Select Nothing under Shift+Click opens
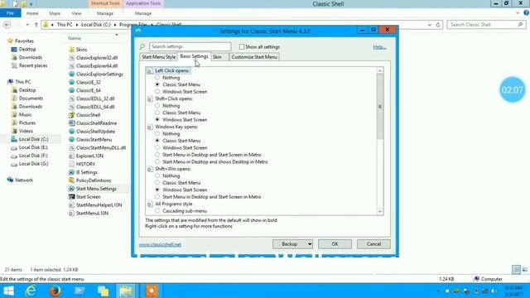The height and width of the screenshot is (298, 530). tap(157, 105)
